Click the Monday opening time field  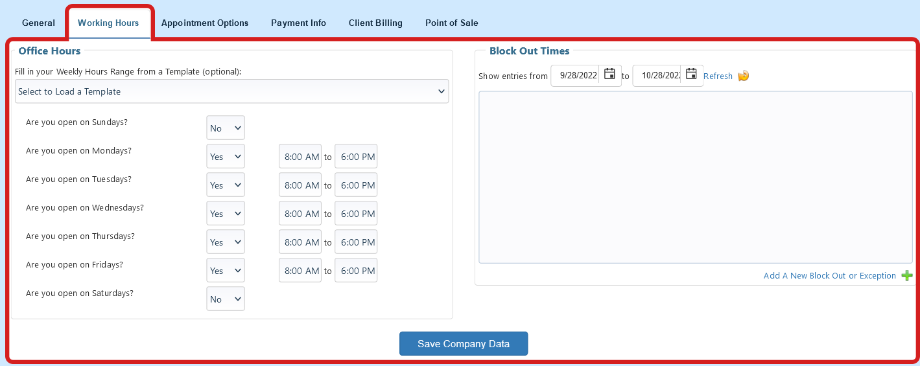(x=300, y=157)
